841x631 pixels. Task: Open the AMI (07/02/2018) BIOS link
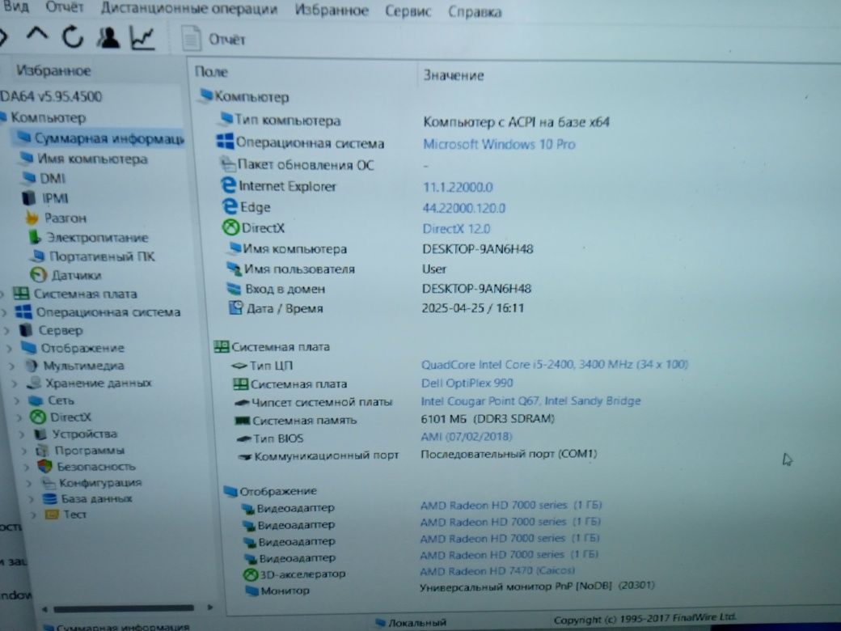coord(466,436)
